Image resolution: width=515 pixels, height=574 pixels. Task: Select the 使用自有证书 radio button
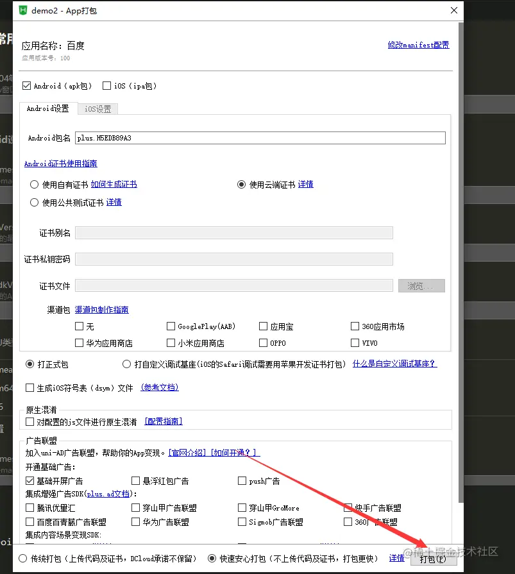33,184
